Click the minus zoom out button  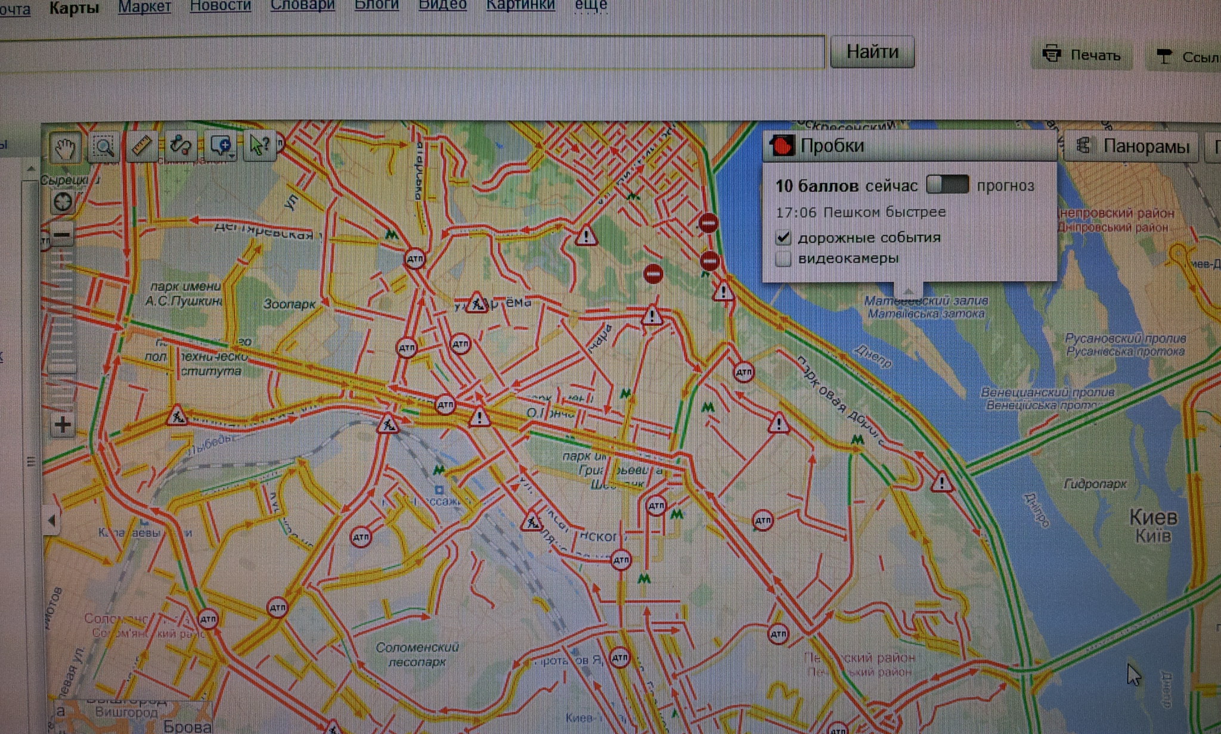click(x=62, y=234)
